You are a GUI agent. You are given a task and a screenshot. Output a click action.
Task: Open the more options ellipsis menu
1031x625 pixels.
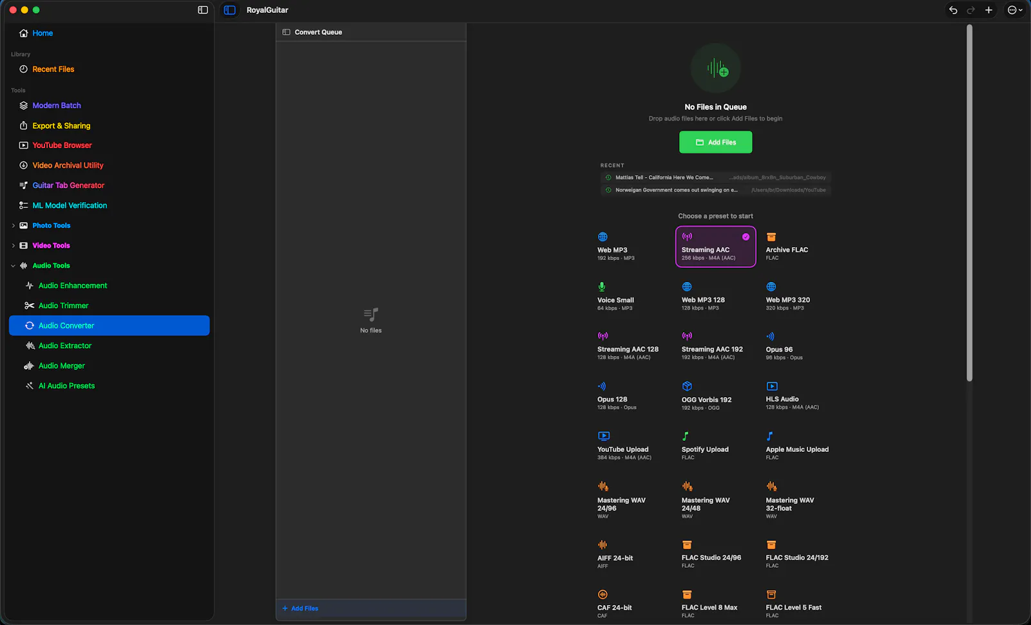[x=1015, y=10]
